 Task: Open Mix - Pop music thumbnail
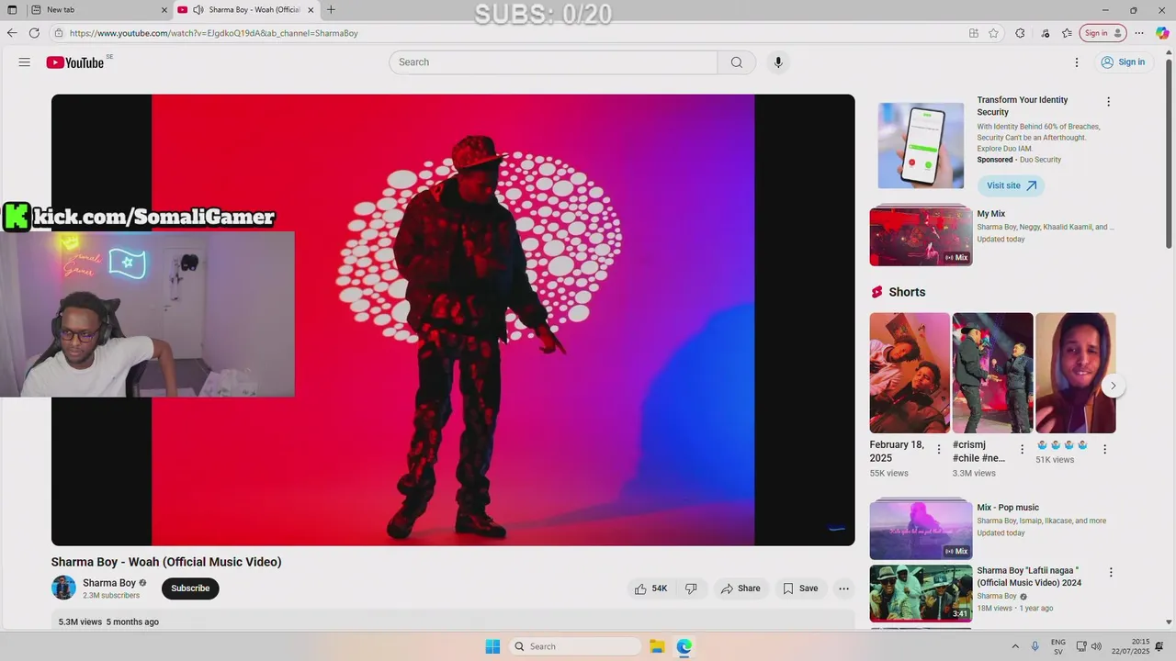(921, 530)
